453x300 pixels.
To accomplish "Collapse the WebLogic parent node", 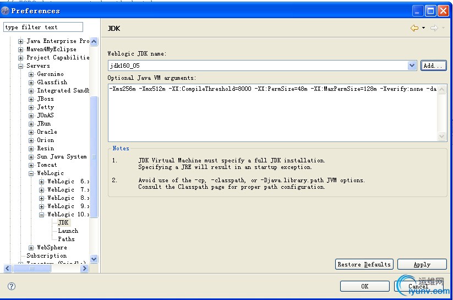I will (31, 174).
